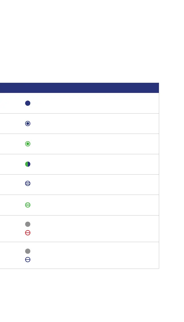The height and width of the screenshot is (322, 184).
Task: Click the solid navy filled circle icon
Action: (28, 103)
